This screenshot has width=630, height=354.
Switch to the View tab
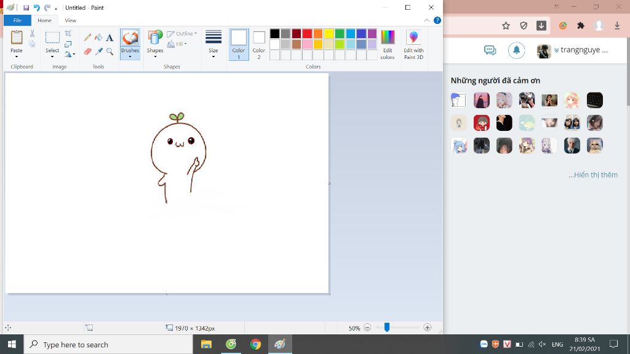[x=70, y=20]
